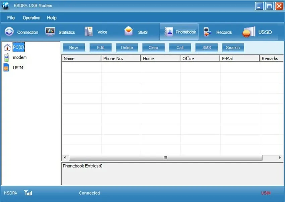Minimize the HSDPA USB Modem window
The image size is (285, 202).
259,6
